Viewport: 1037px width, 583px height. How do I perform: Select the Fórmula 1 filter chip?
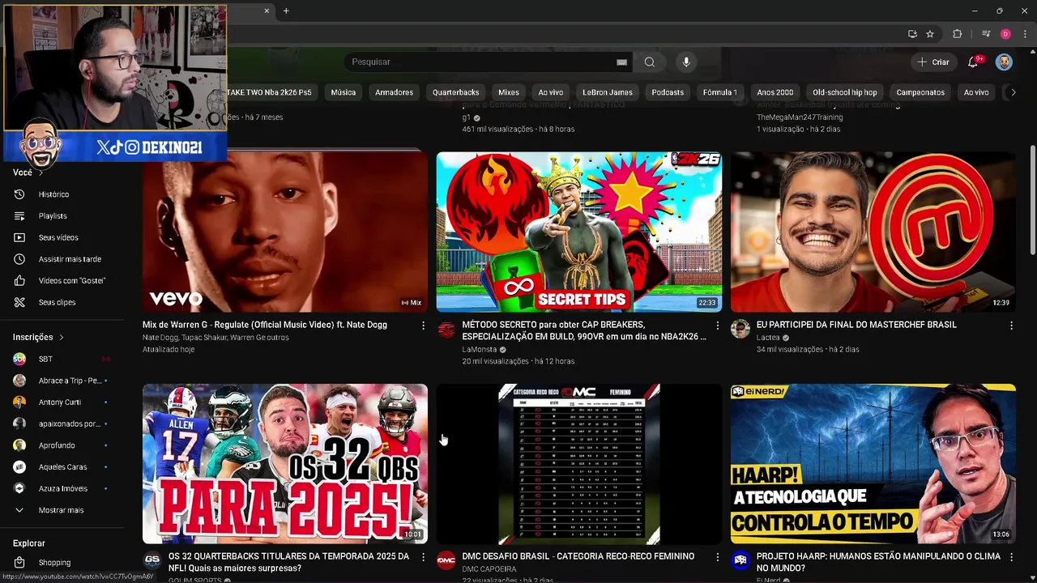720,92
